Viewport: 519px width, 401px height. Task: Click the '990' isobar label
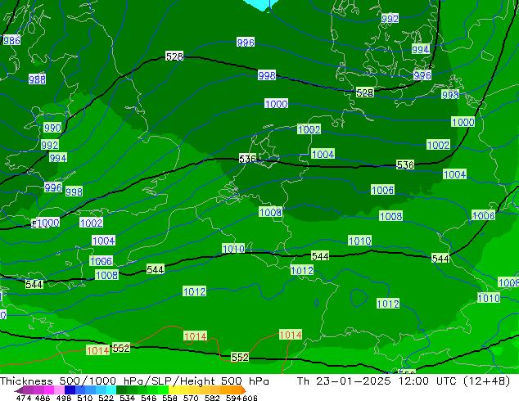pyautogui.click(x=52, y=128)
